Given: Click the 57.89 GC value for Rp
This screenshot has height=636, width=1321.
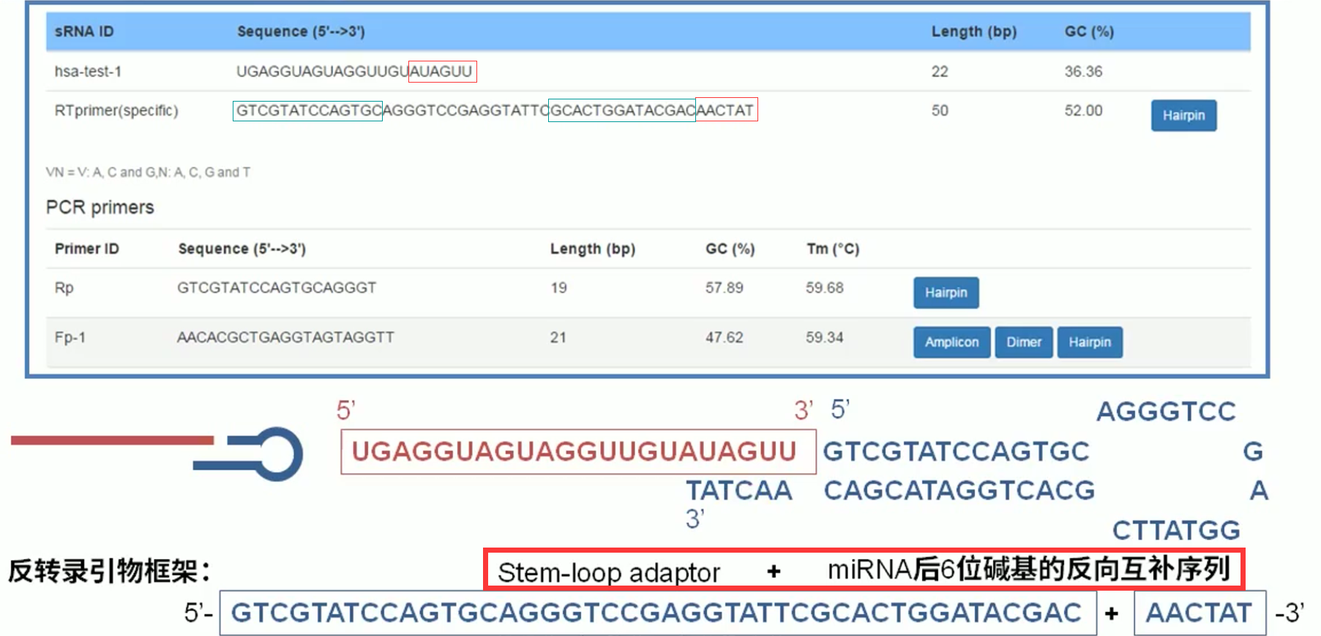Looking at the screenshot, I should click(x=725, y=288).
